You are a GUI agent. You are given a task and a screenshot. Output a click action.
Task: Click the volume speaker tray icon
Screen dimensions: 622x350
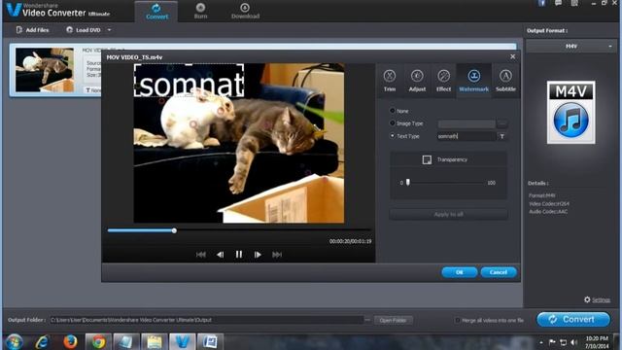574,342
